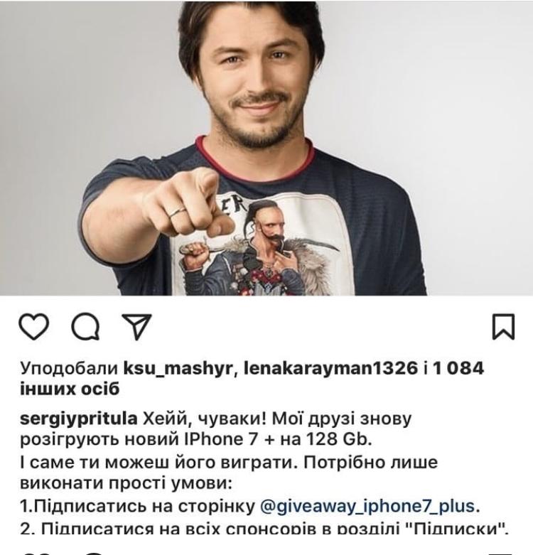Open lenakarayman1326's profile from the likes line

(x=330, y=369)
